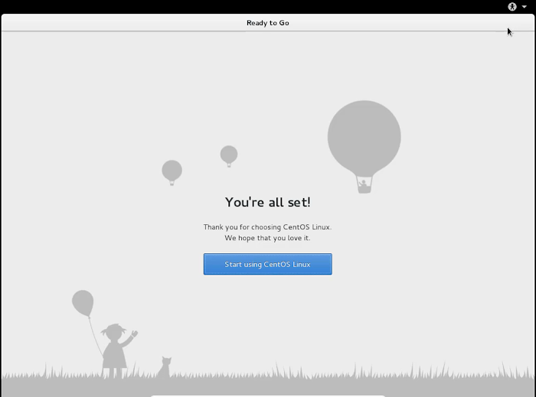This screenshot has height=397, width=536.
Task: Click the 'You're all set!' heading
Action: click(268, 202)
